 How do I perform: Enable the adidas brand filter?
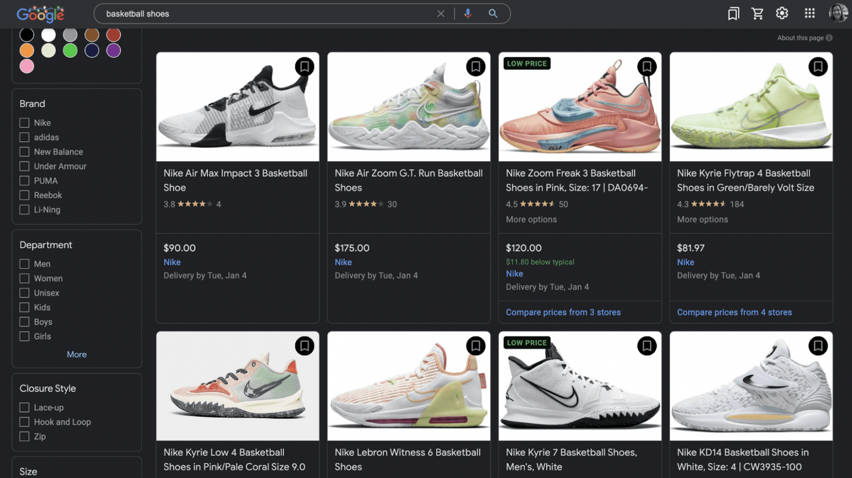pos(24,137)
